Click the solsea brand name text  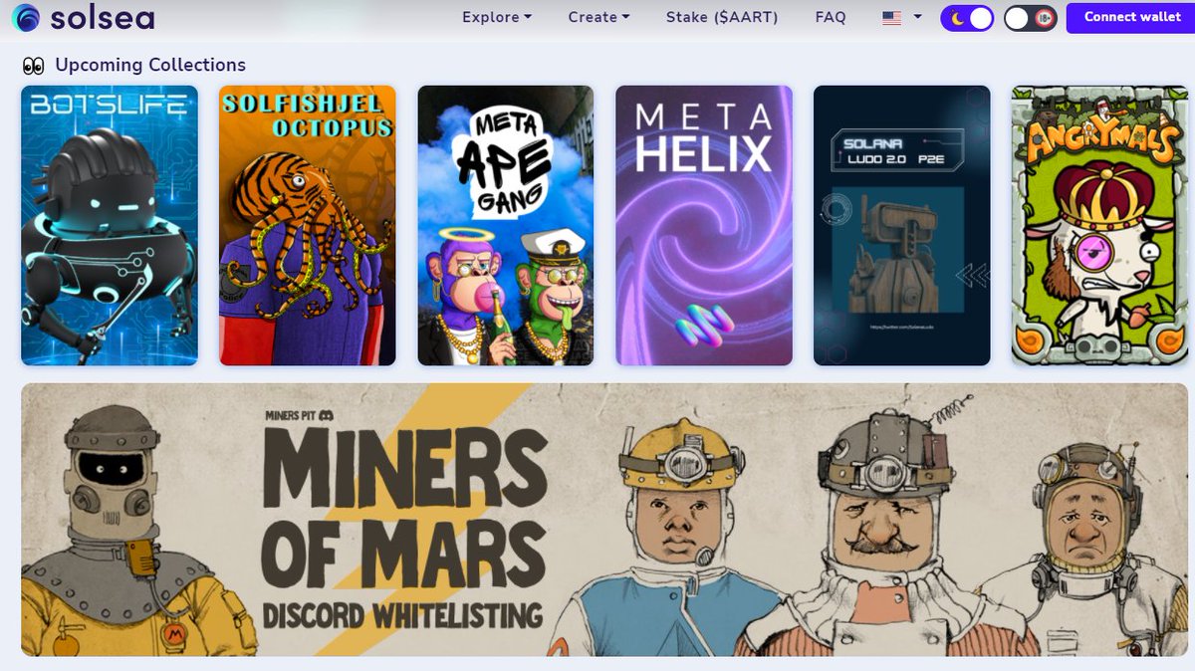104,18
